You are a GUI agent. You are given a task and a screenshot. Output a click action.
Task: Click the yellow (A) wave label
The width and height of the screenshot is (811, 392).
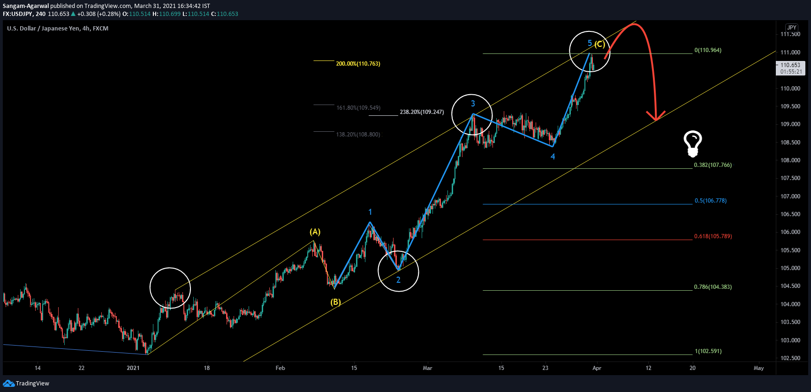click(x=315, y=232)
